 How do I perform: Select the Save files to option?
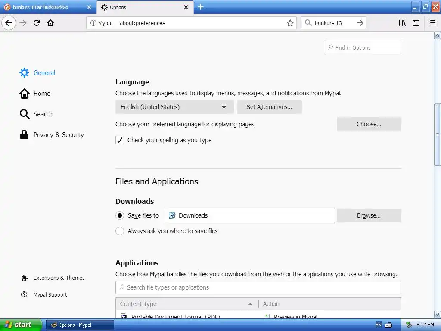click(x=120, y=215)
